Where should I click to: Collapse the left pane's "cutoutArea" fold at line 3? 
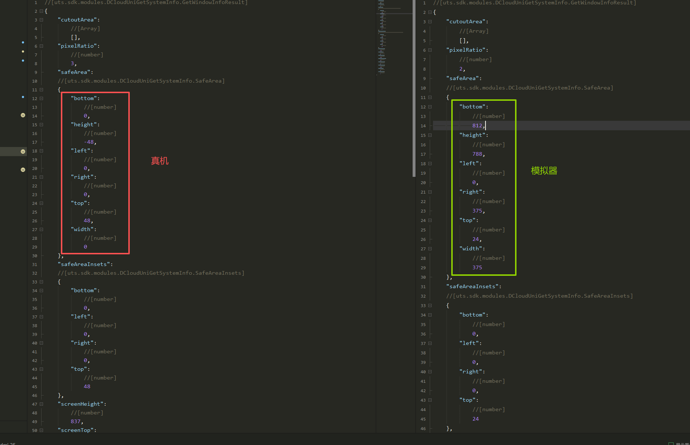click(x=42, y=20)
